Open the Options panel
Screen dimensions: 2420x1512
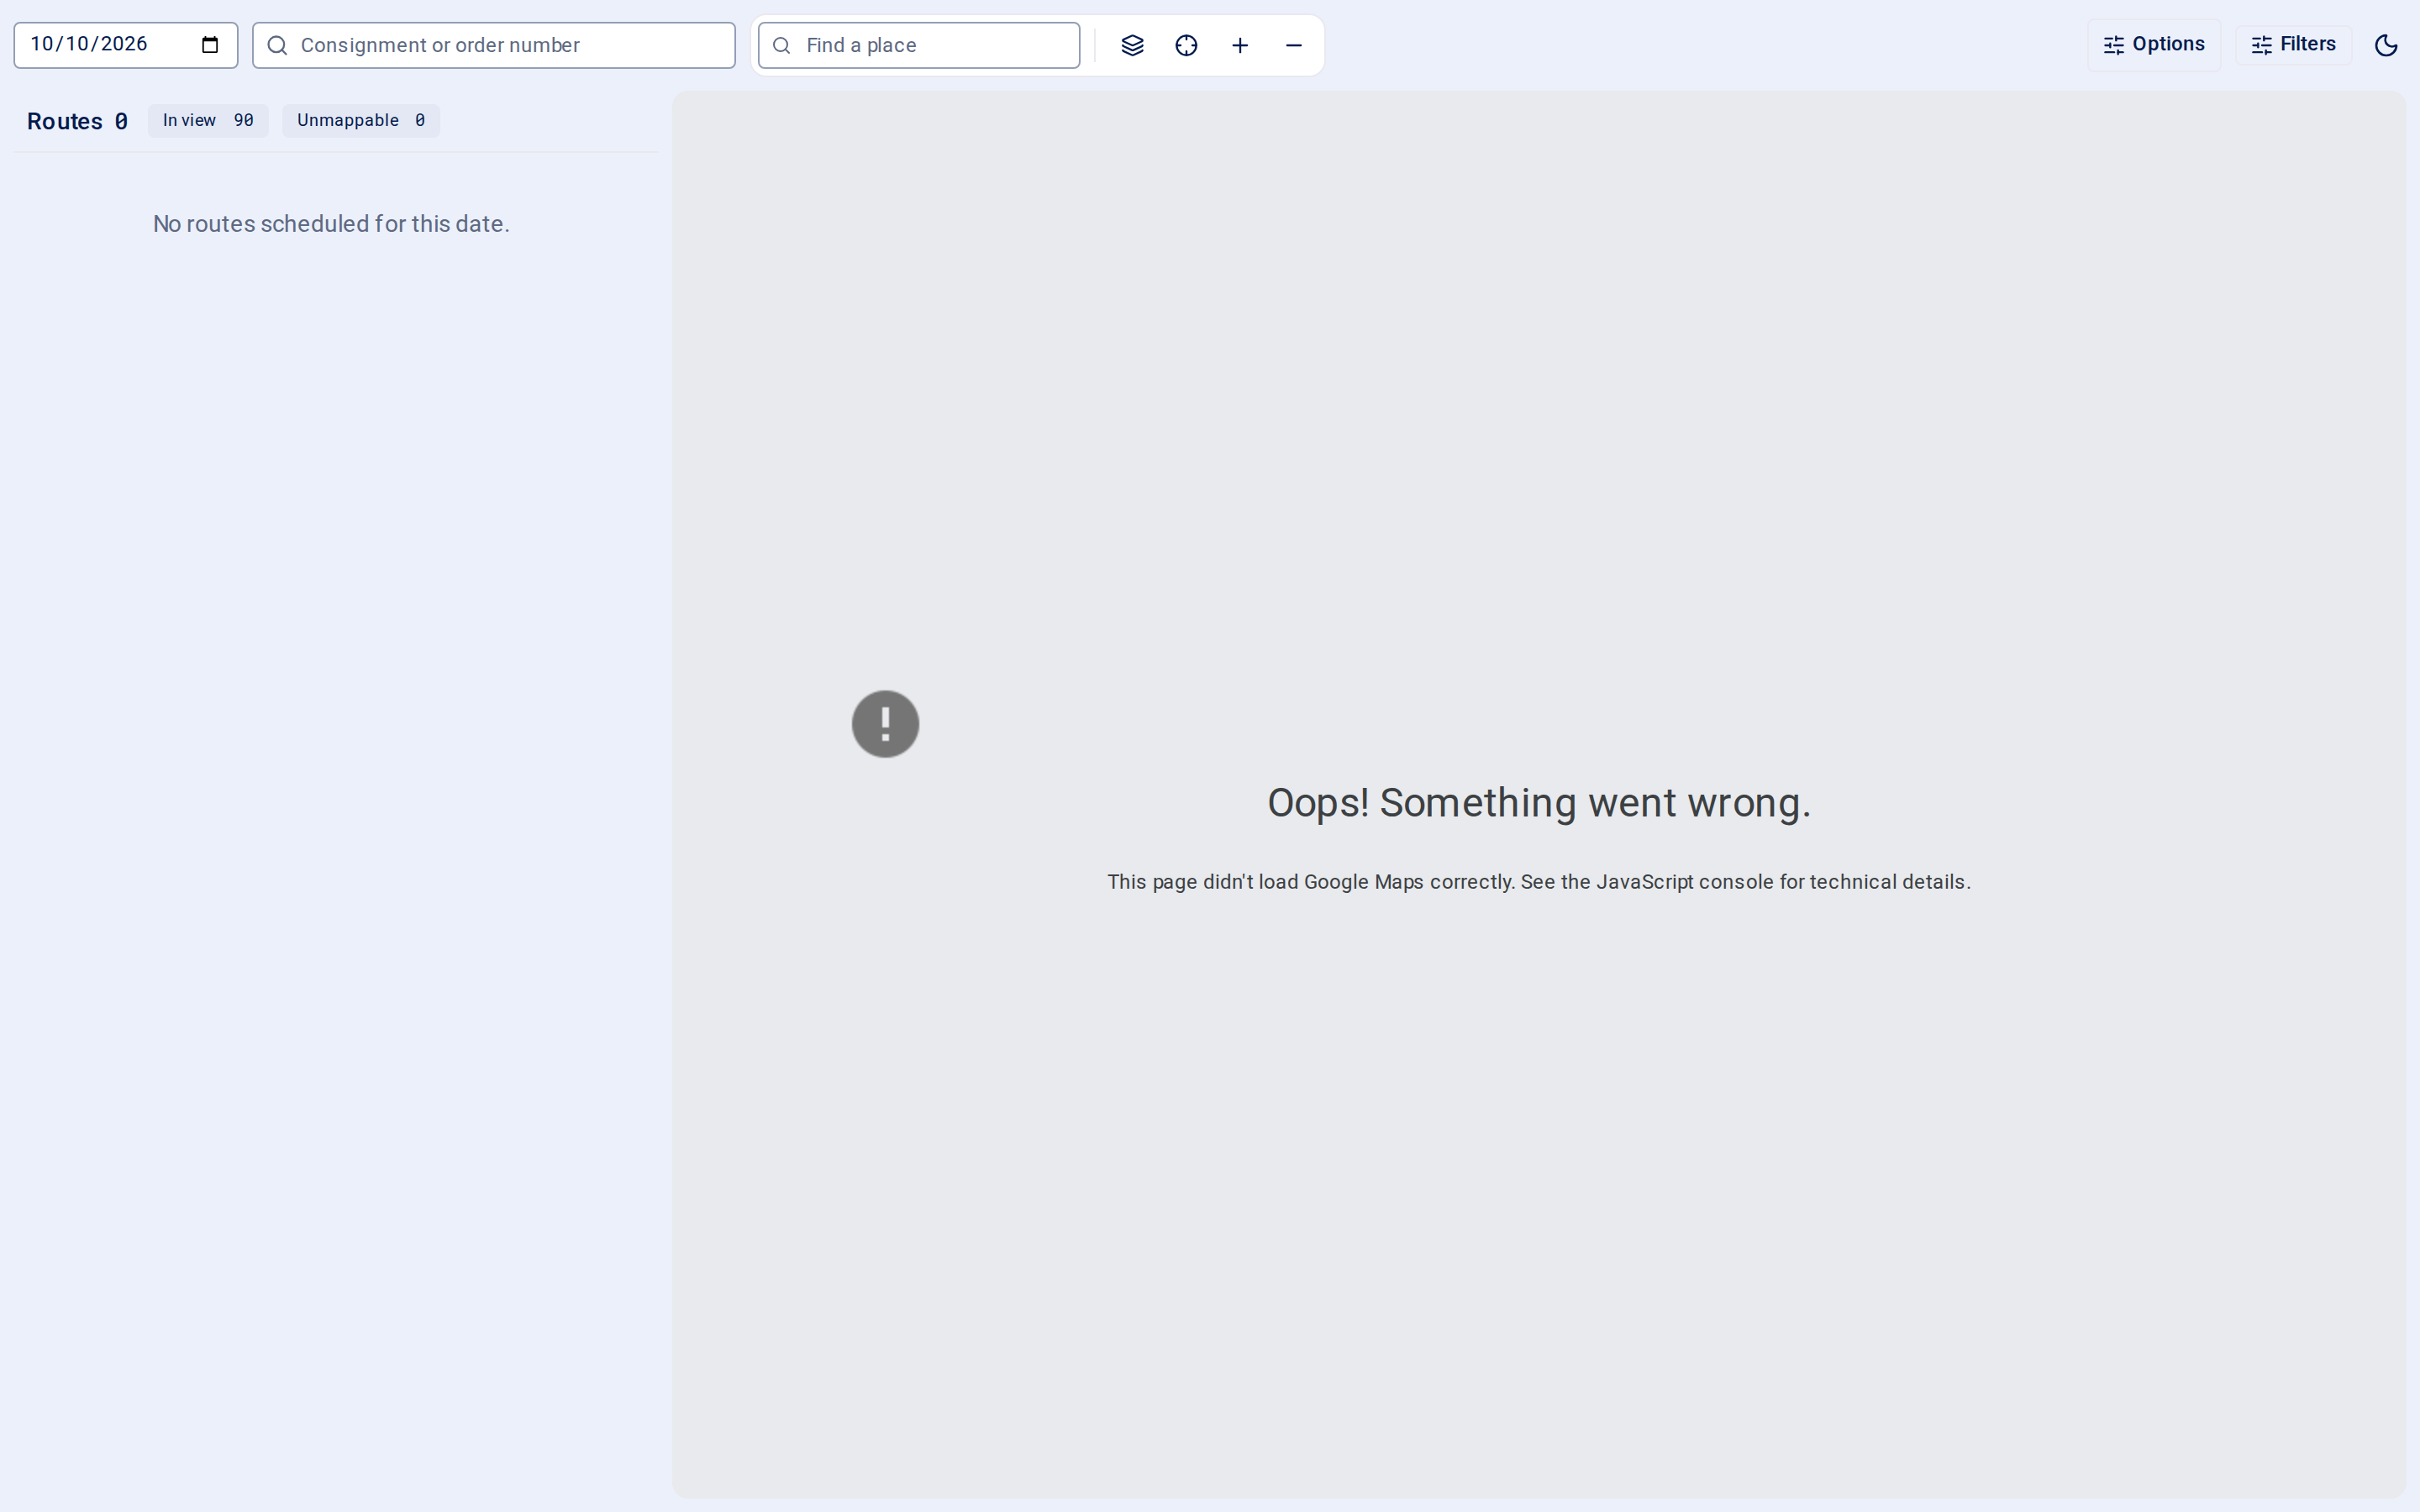[2154, 45]
